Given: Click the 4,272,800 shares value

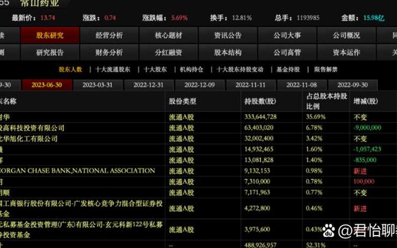Looking at the screenshot, I should [257, 208].
